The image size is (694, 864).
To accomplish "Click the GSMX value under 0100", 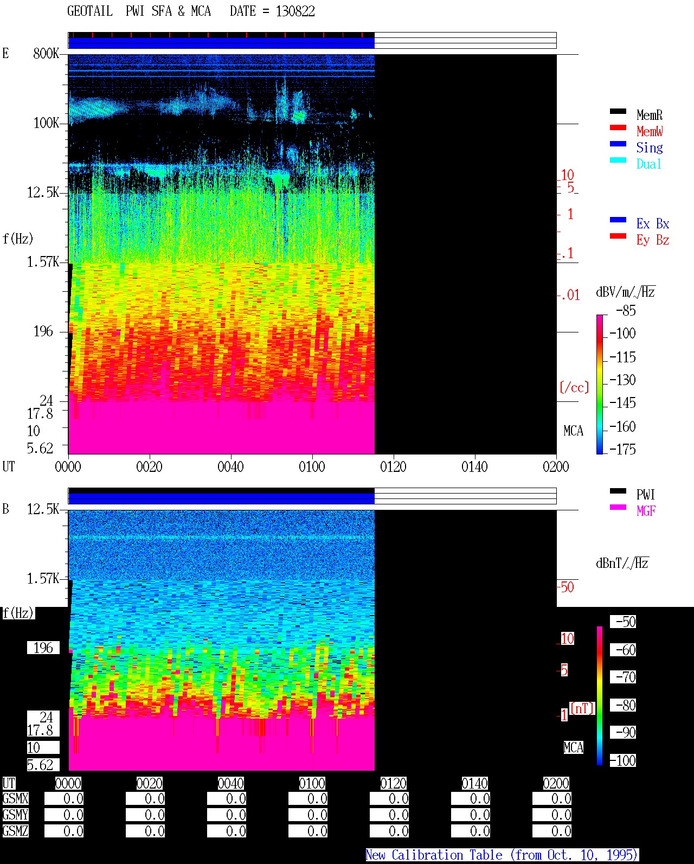I will coord(308,798).
